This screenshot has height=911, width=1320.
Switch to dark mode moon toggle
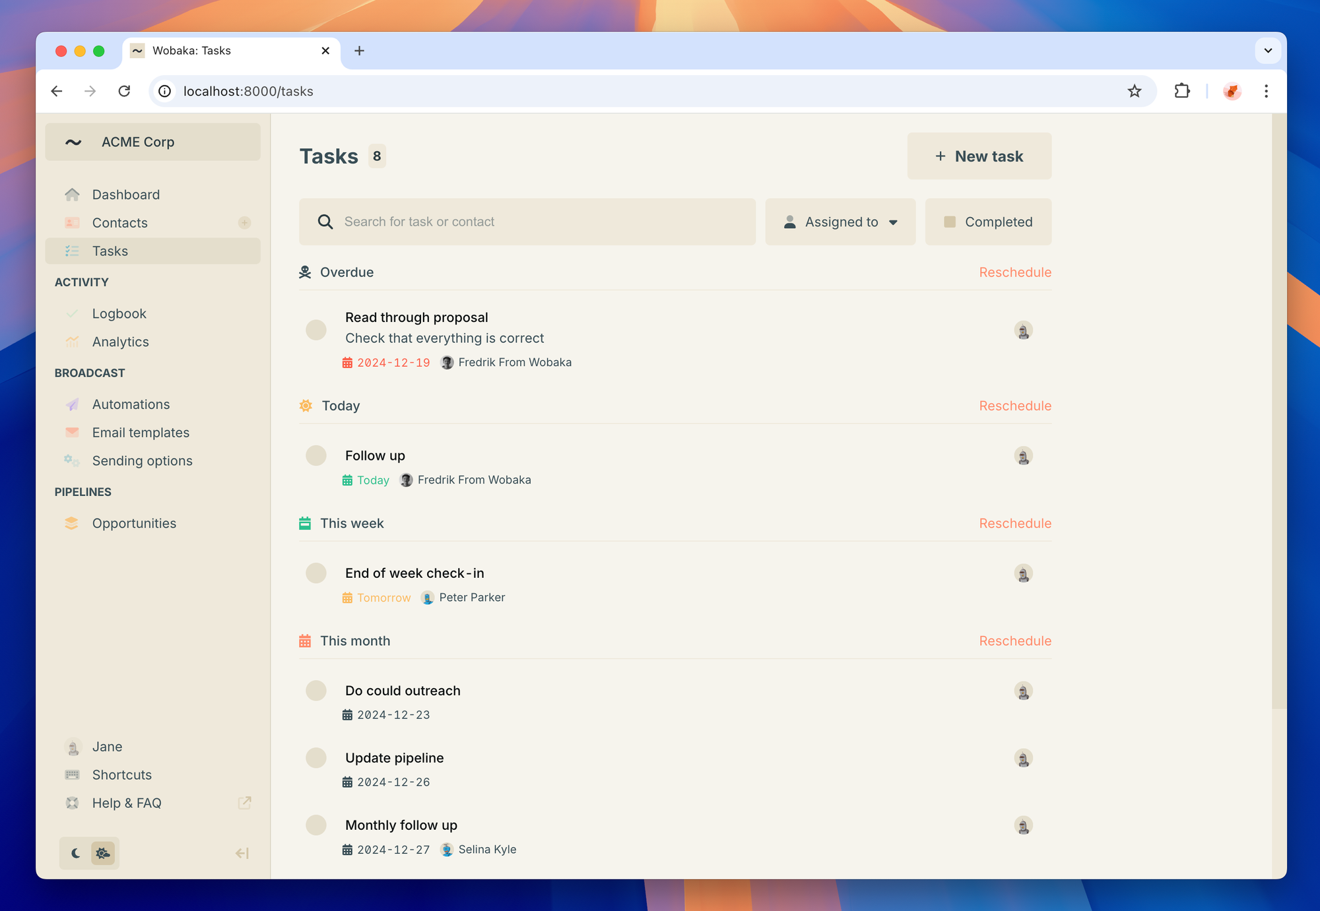click(x=75, y=854)
